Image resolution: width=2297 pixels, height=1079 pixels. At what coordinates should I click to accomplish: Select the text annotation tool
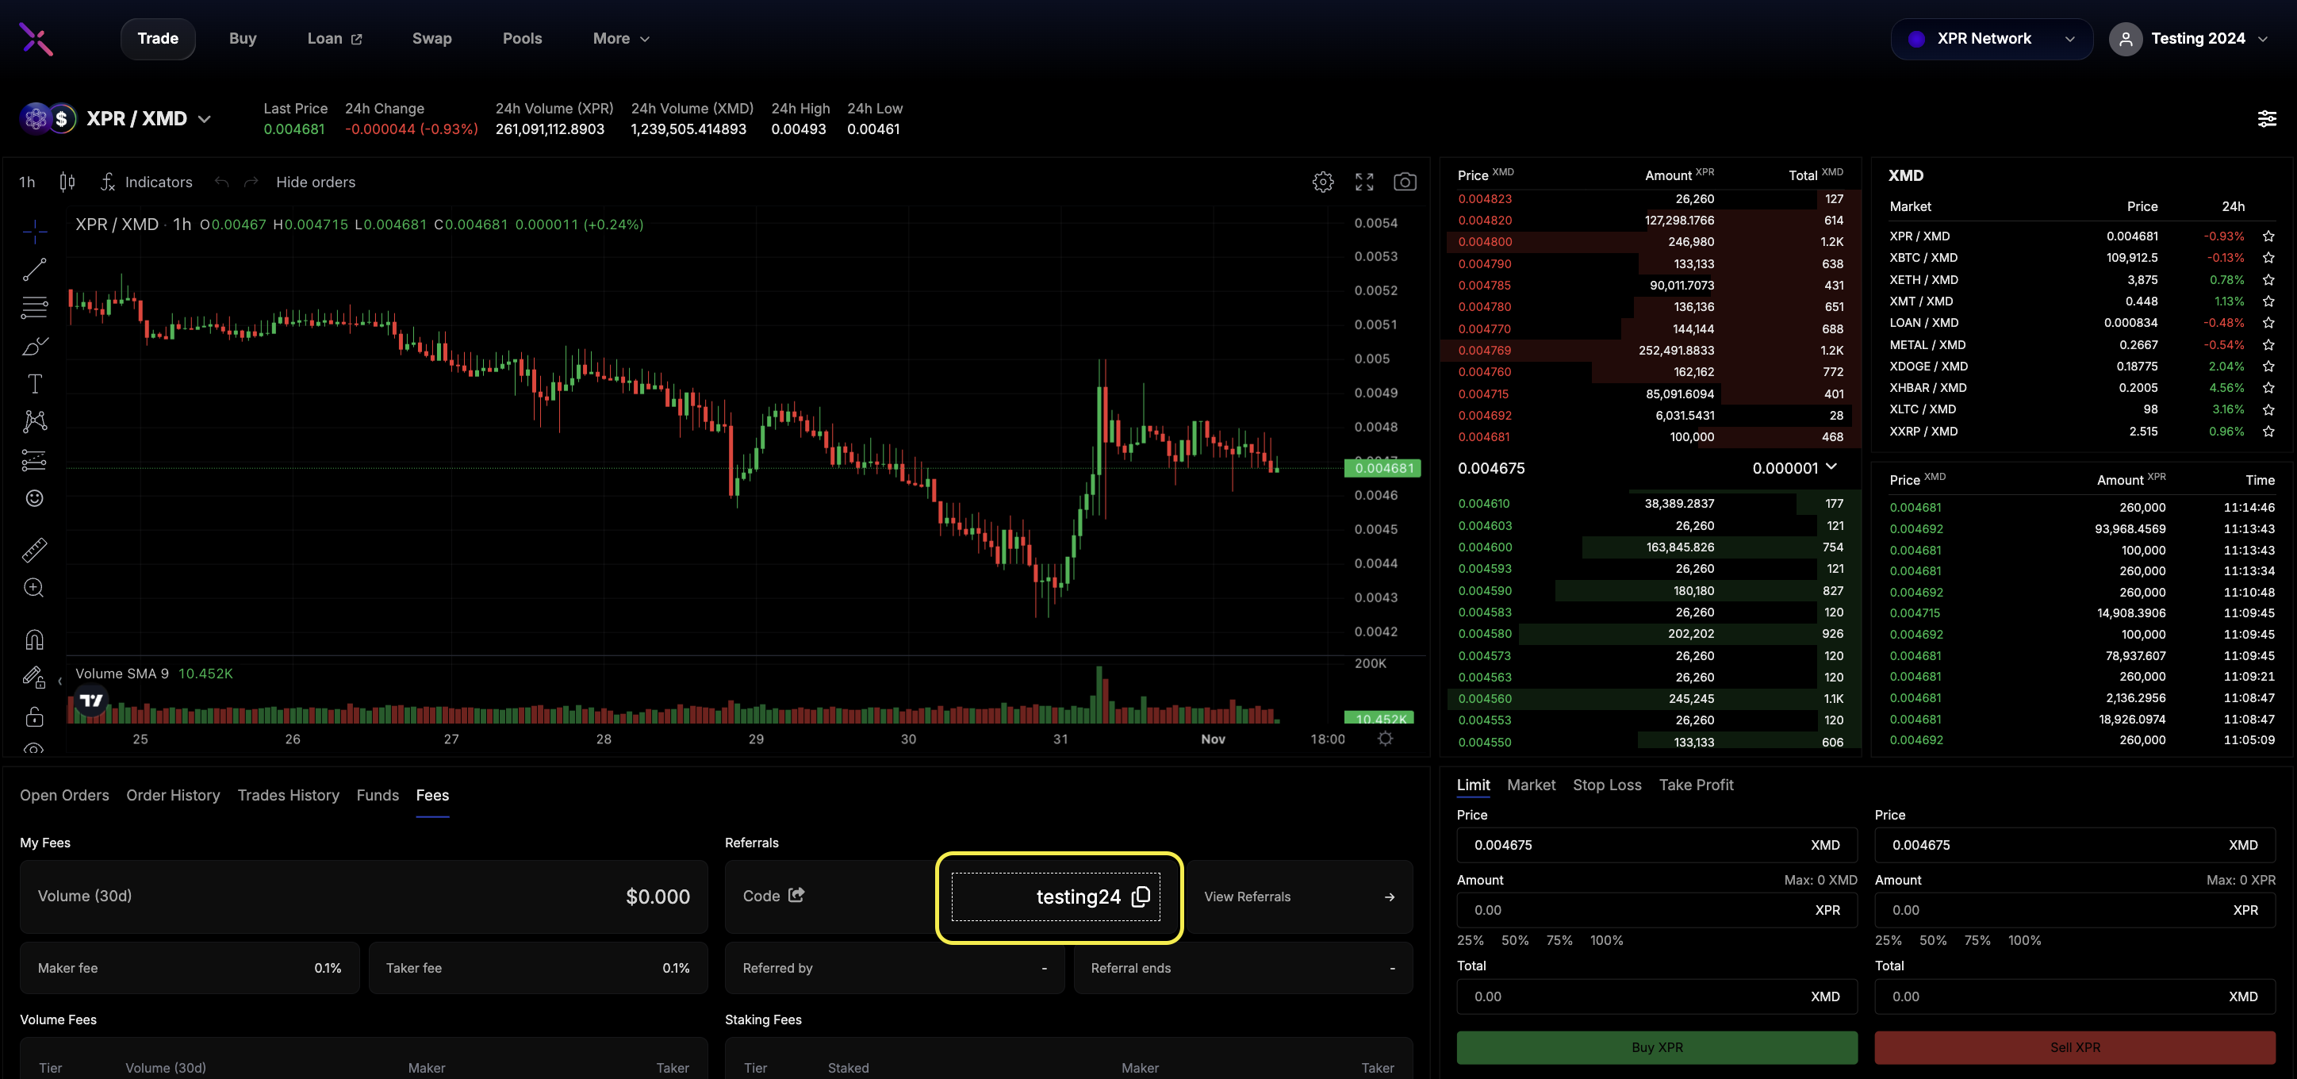35,383
